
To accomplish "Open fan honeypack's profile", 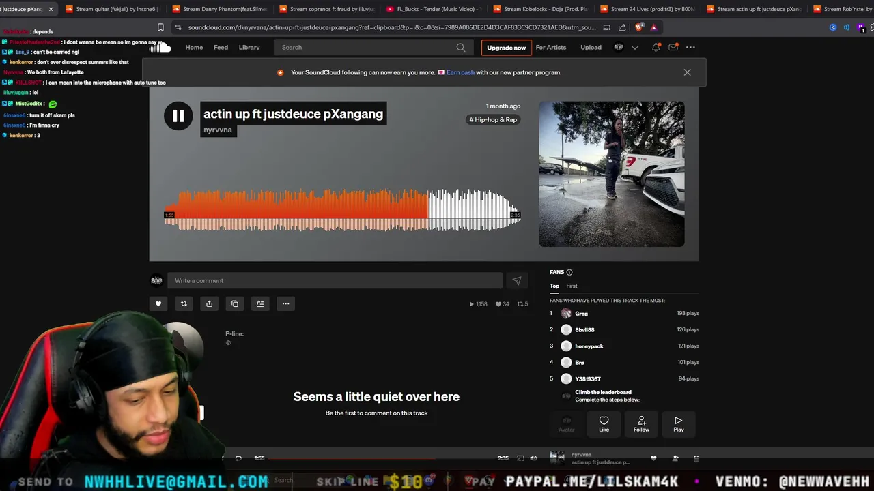I will [x=589, y=346].
